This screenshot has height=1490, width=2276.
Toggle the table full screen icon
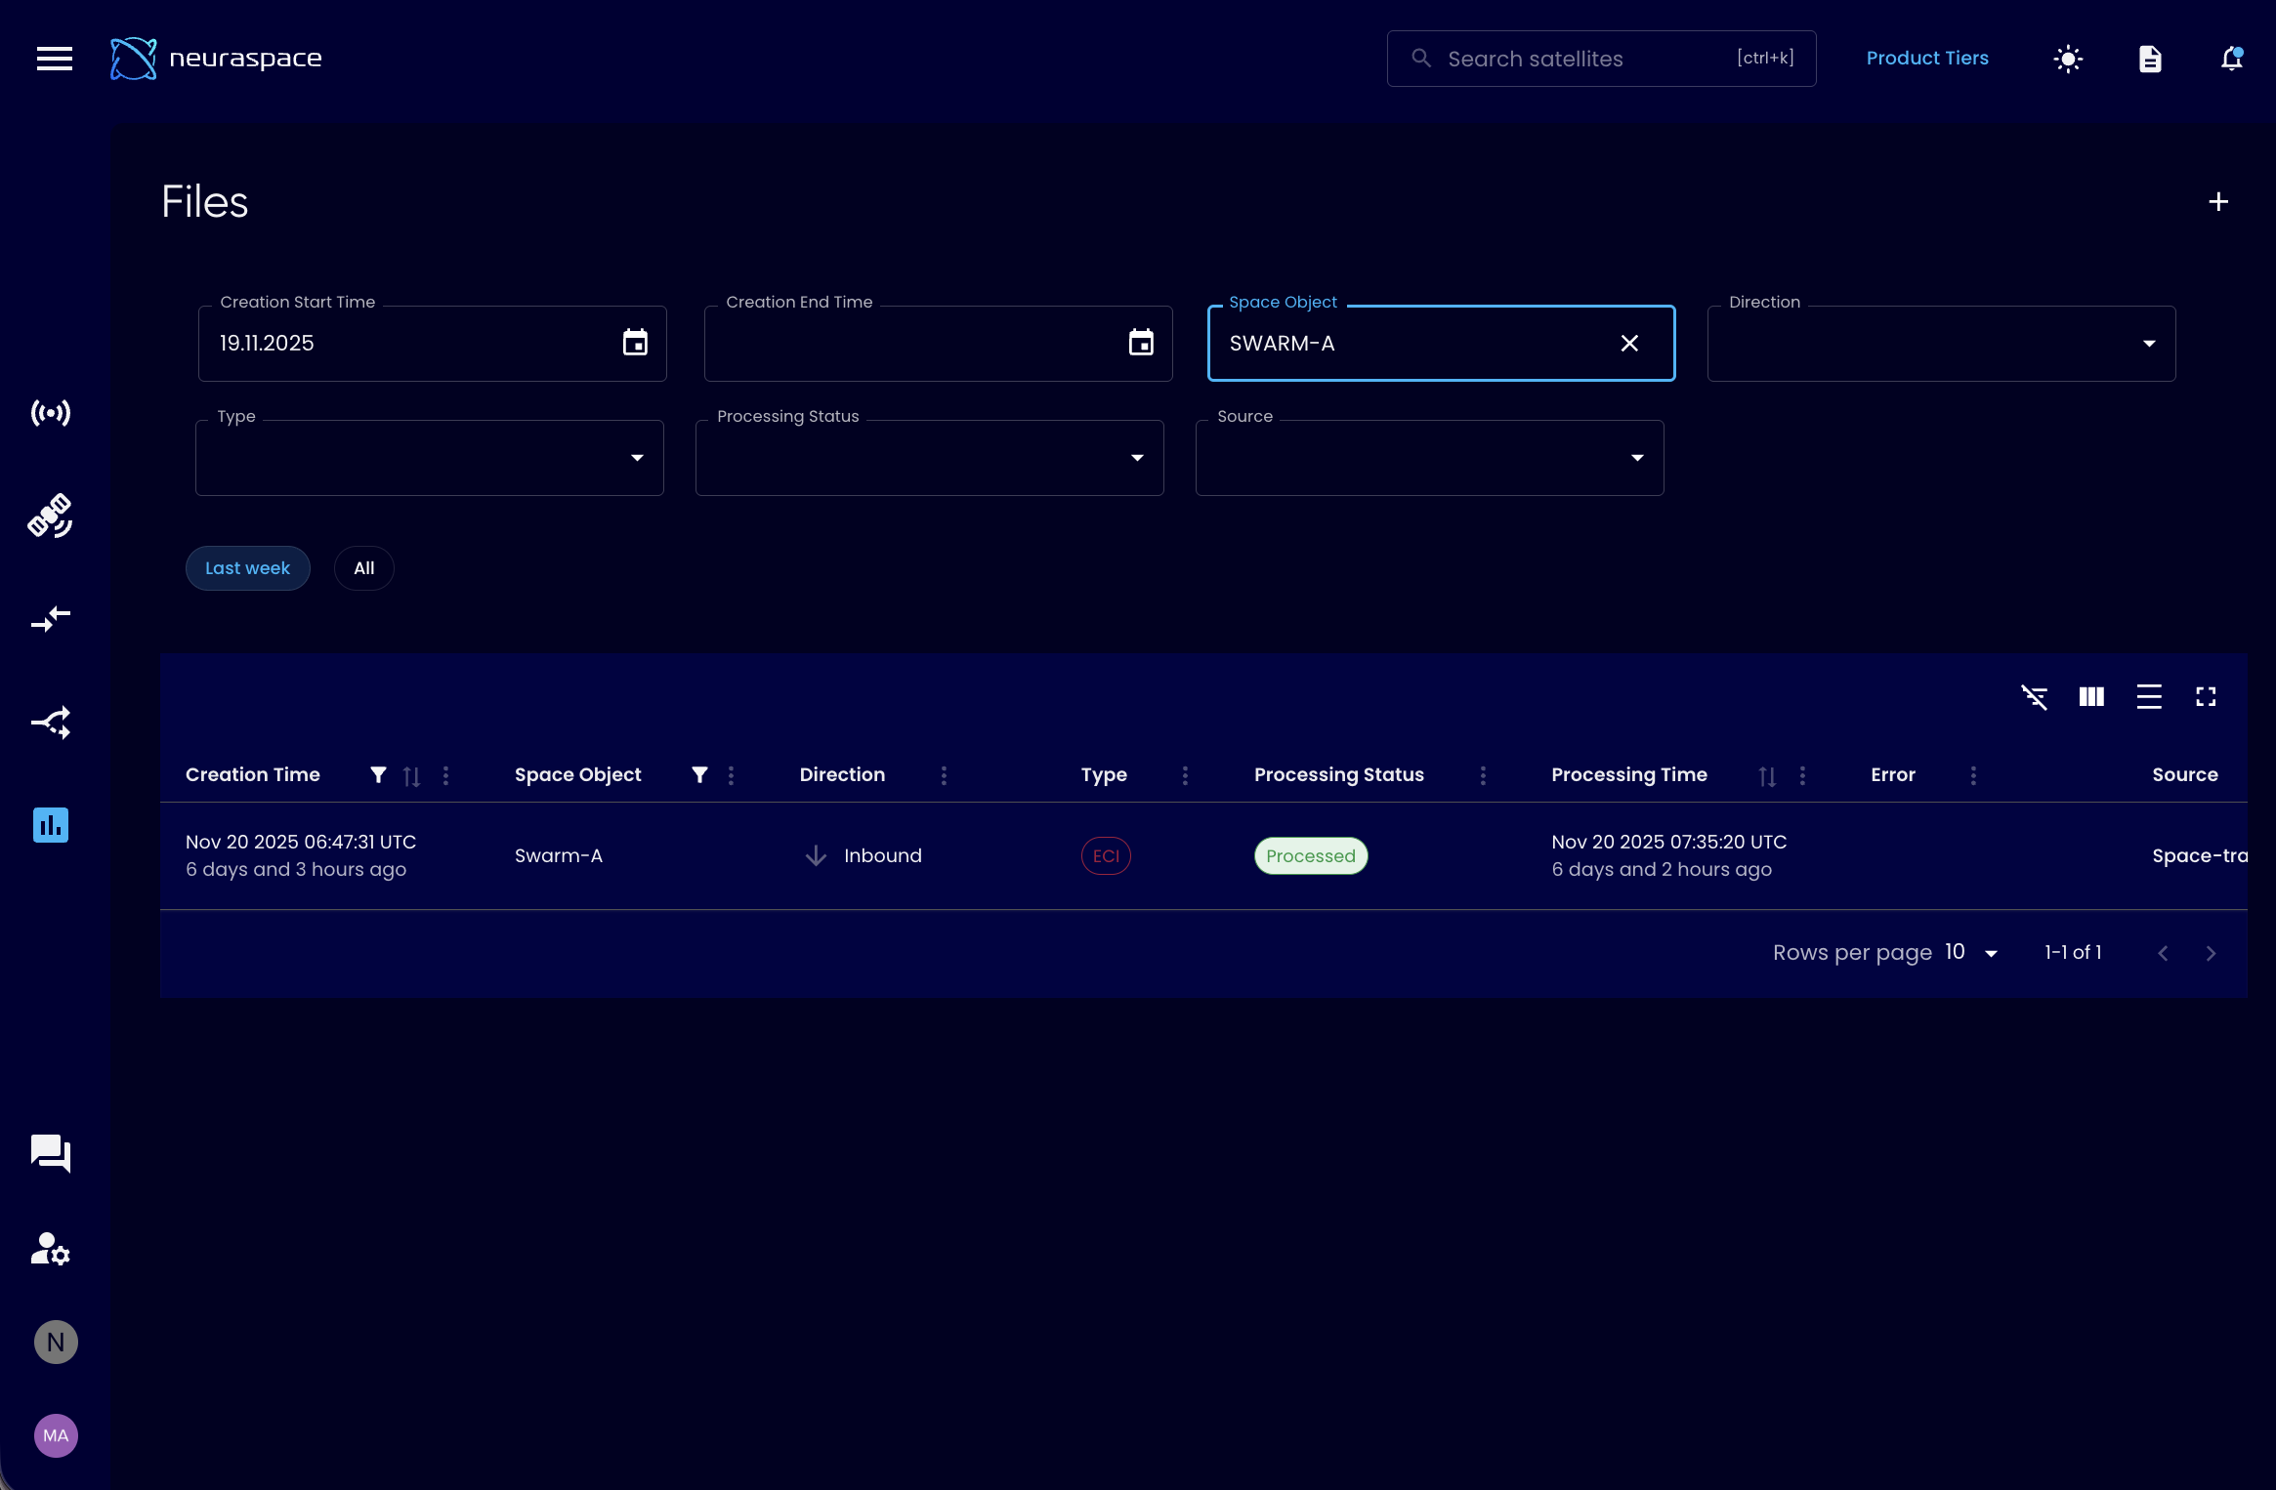tap(2206, 697)
